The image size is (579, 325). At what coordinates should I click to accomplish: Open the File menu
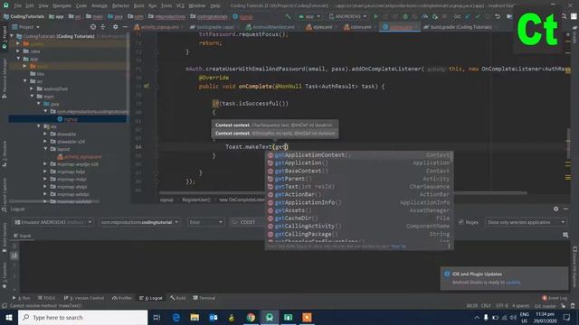[18, 6]
